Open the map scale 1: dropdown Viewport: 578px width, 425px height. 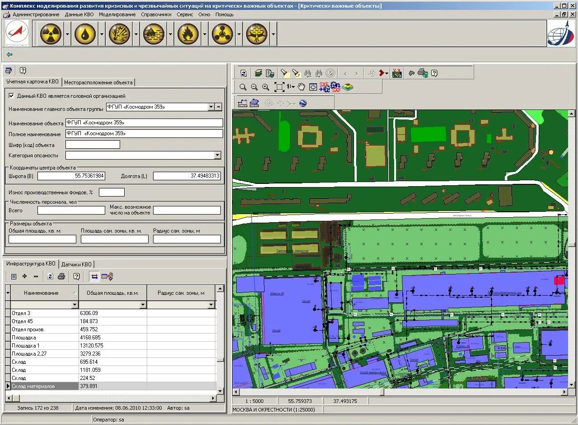[291, 87]
